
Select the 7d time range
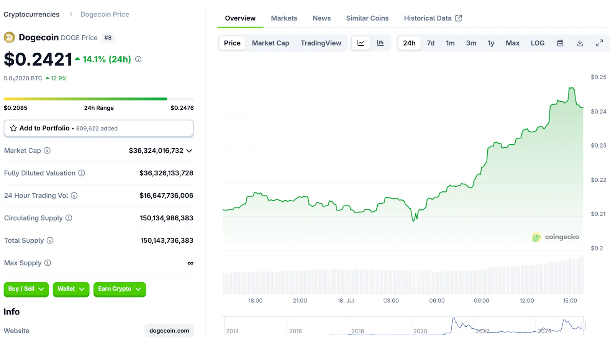point(431,43)
